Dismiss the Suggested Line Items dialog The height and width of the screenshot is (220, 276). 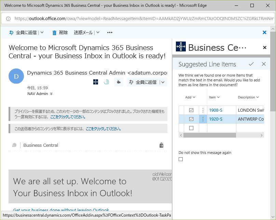[x=264, y=64]
